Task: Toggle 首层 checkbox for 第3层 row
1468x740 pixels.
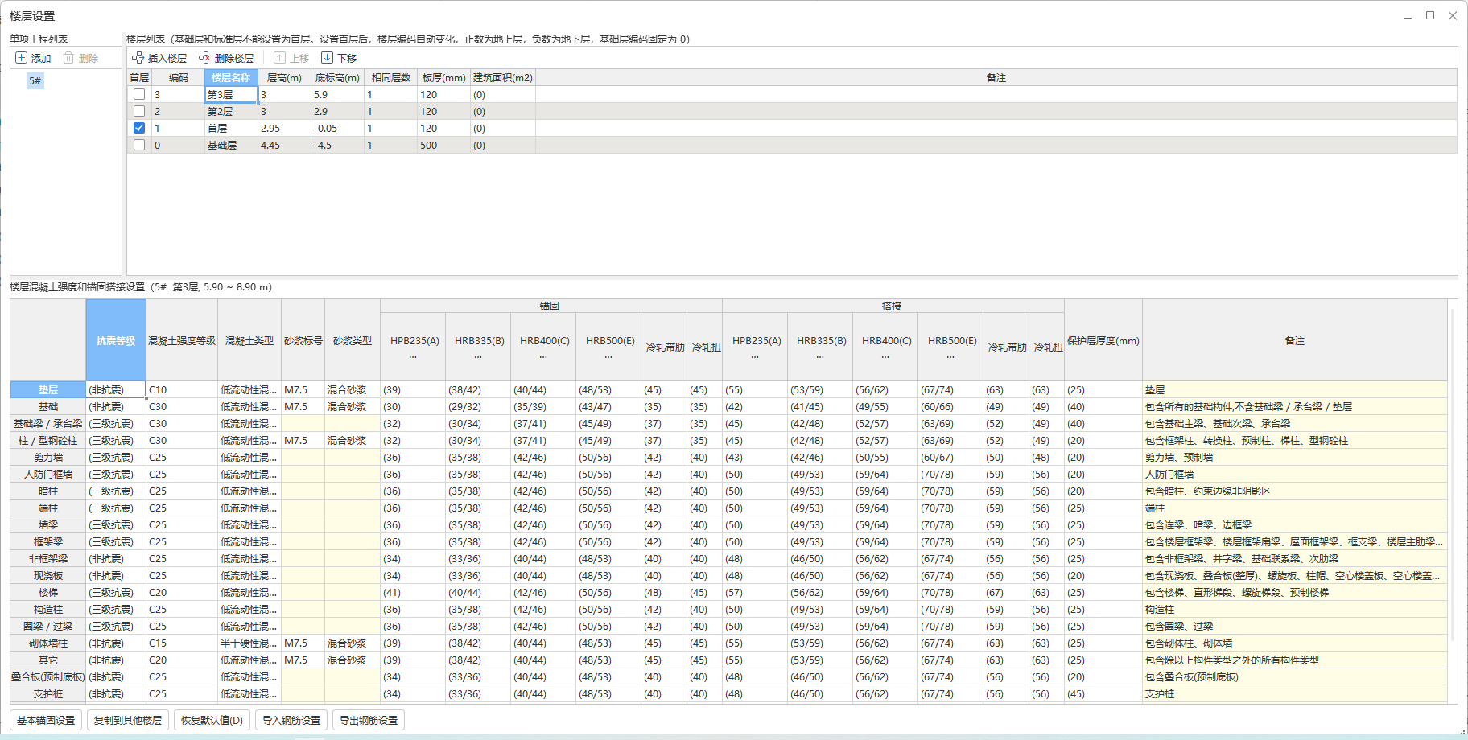Action: [x=139, y=94]
